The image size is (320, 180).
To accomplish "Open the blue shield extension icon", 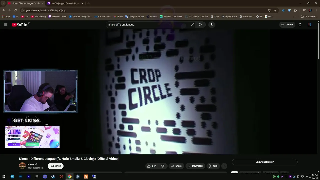I will click(x=289, y=10).
